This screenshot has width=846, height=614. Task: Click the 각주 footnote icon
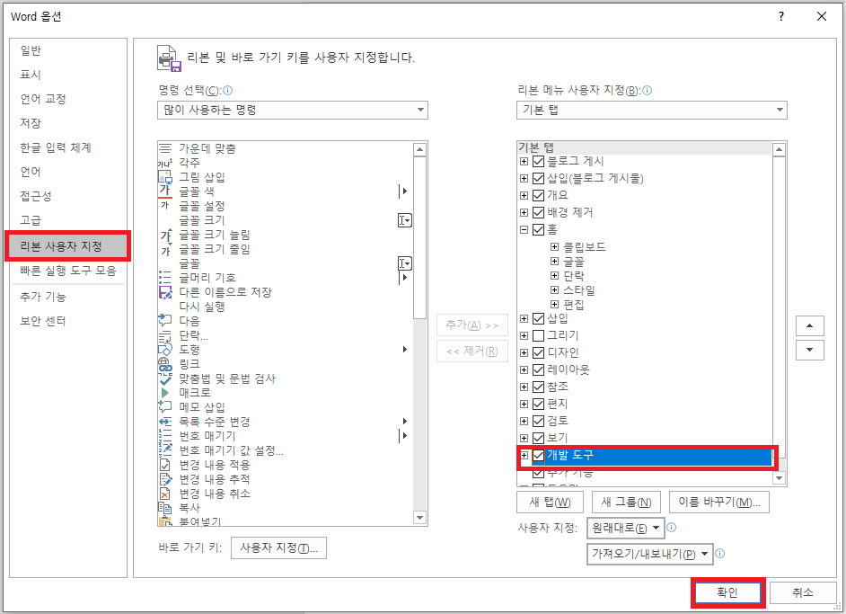(165, 163)
